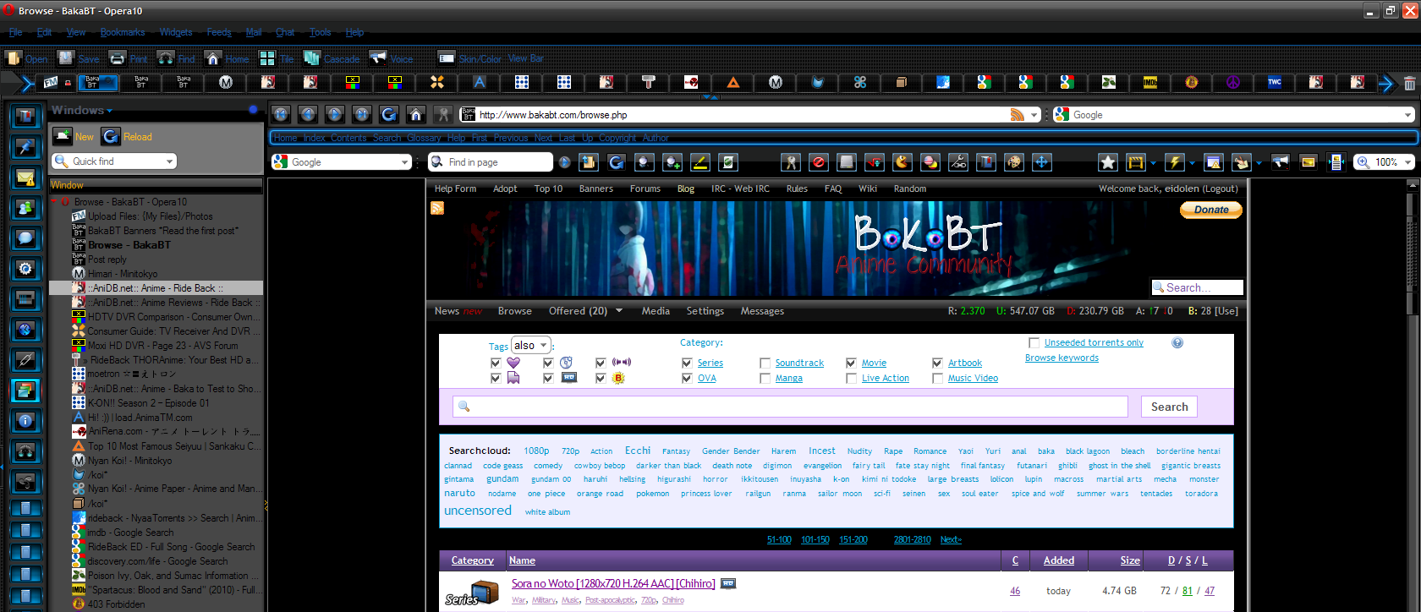
Task: Click the Fast forward navigation button
Action: tap(362, 114)
